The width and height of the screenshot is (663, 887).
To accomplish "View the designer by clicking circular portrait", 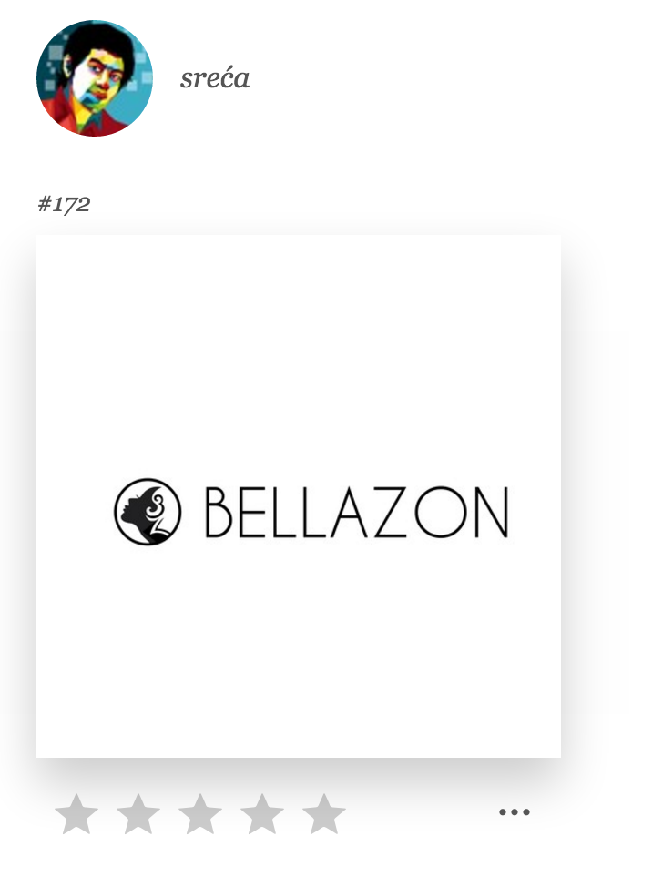I will point(95,78).
